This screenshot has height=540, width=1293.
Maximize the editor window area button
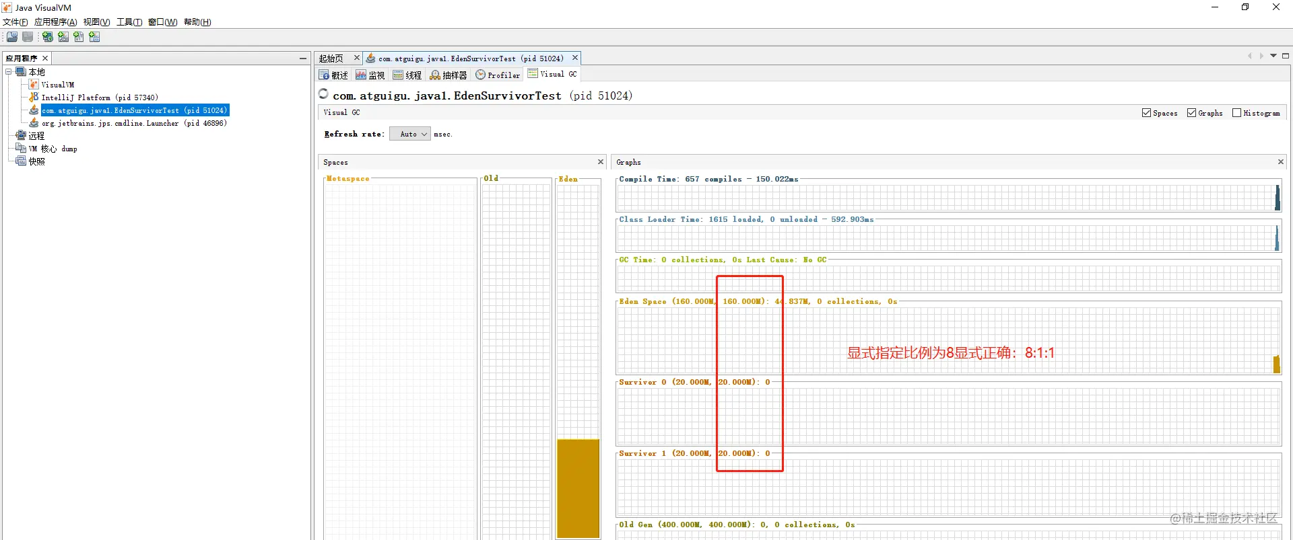point(1286,56)
